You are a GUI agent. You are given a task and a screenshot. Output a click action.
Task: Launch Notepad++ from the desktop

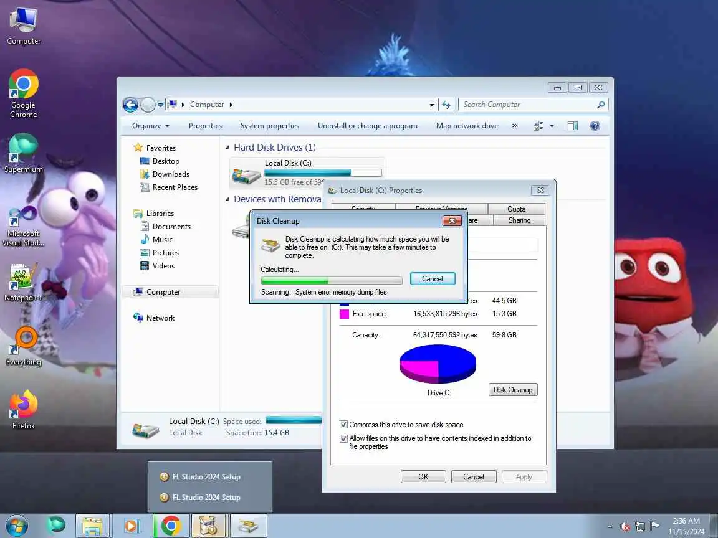click(23, 282)
